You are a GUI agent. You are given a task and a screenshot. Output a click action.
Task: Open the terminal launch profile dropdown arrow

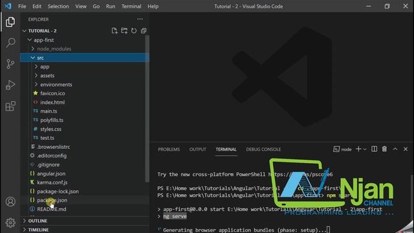[365, 150]
